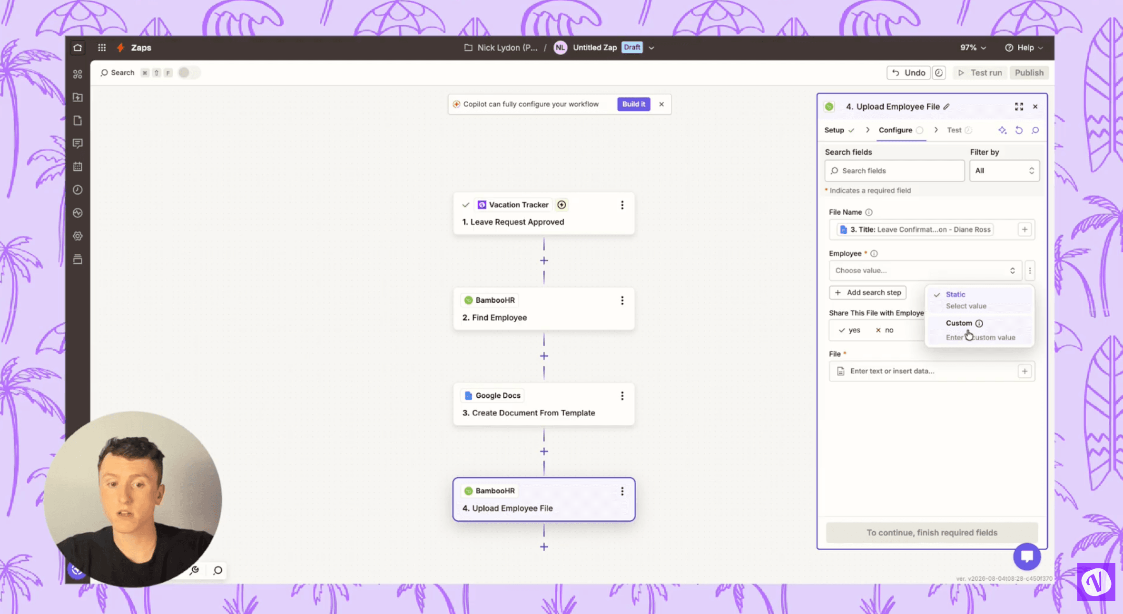Click the Undo button
This screenshot has width=1123, height=614.
pyautogui.click(x=908, y=73)
